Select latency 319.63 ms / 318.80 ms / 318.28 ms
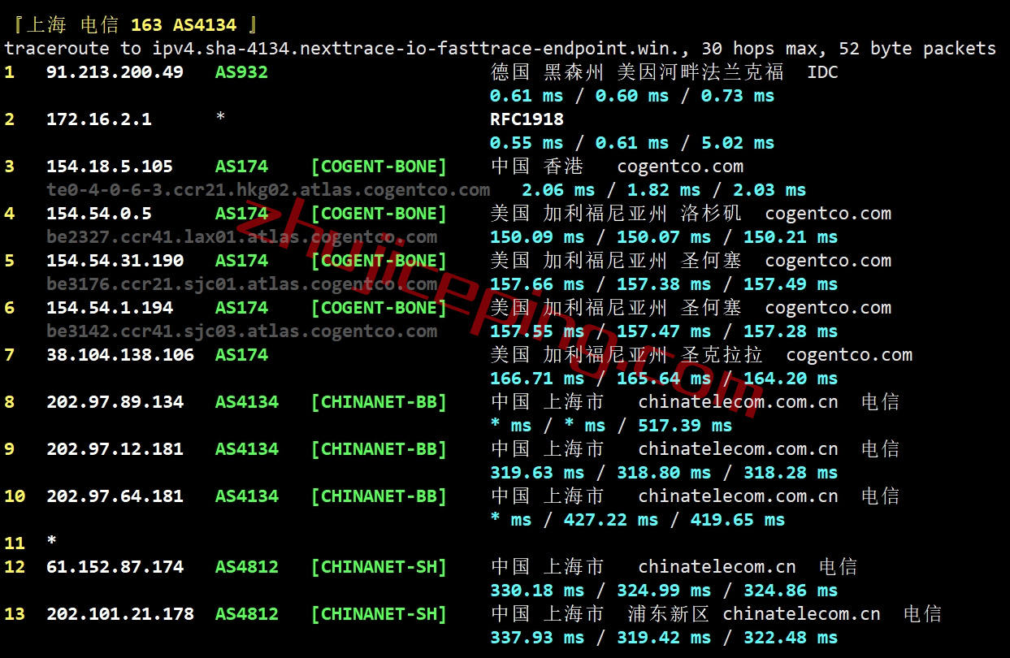The image size is (1010, 658). click(x=664, y=473)
